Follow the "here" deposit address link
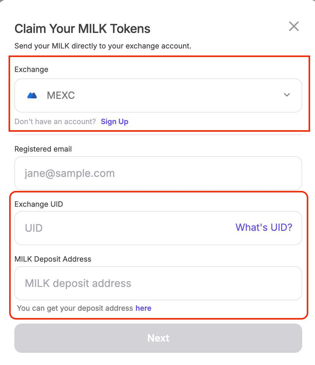The width and height of the screenshot is (315, 365). pos(143,308)
